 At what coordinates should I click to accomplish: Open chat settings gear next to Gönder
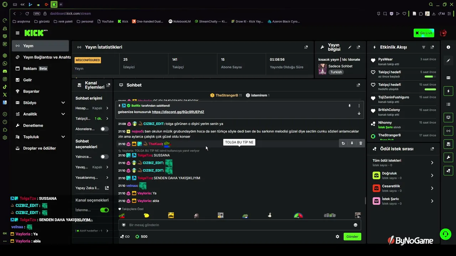337,236
